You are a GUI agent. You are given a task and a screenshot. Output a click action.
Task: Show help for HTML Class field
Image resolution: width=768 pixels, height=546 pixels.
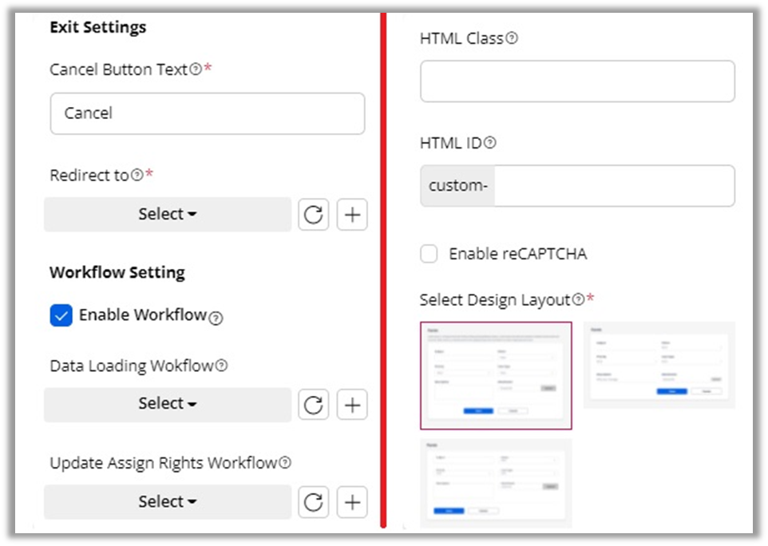[512, 38]
